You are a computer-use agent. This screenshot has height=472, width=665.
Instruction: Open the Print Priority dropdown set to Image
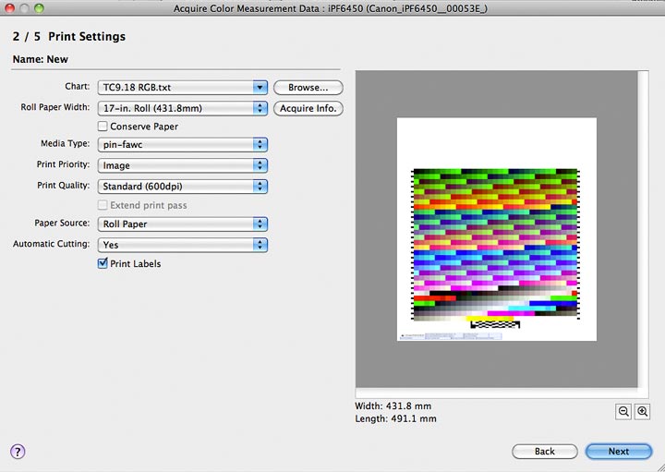182,165
